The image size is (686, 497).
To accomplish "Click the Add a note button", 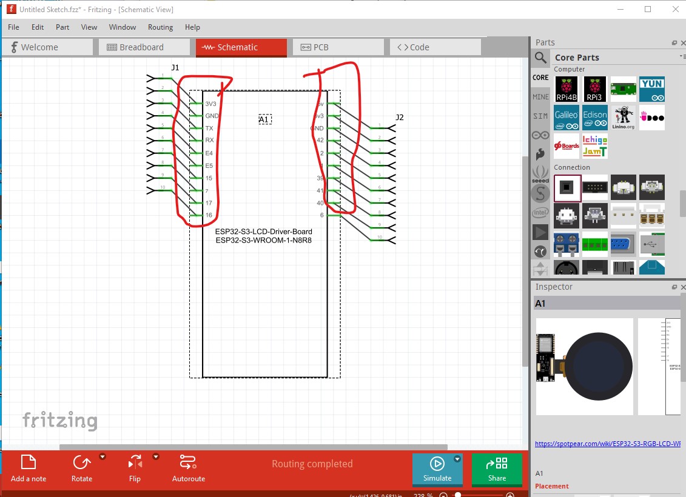I will (x=29, y=469).
